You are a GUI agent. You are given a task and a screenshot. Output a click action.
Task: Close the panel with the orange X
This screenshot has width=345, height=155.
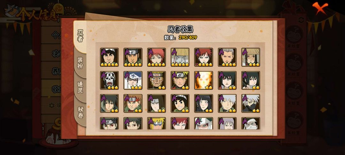pyautogui.click(x=320, y=8)
